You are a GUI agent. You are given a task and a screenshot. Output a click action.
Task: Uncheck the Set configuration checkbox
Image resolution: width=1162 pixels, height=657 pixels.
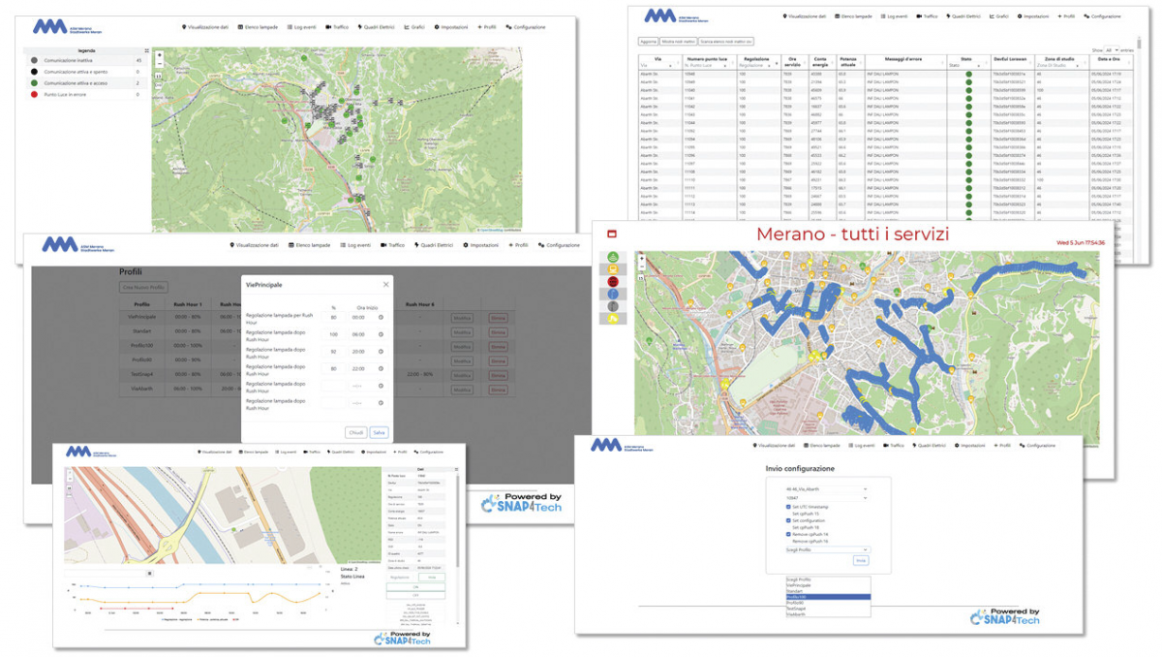788,520
